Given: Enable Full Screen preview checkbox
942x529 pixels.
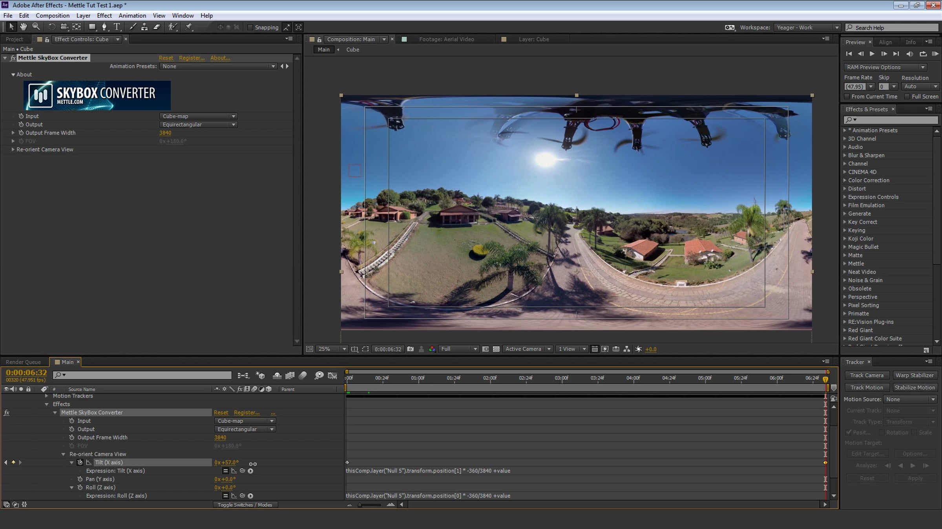Looking at the screenshot, I should pyautogui.click(x=907, y=96).
